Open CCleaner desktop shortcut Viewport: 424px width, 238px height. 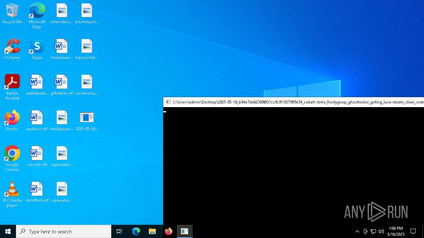click(12, 50)
